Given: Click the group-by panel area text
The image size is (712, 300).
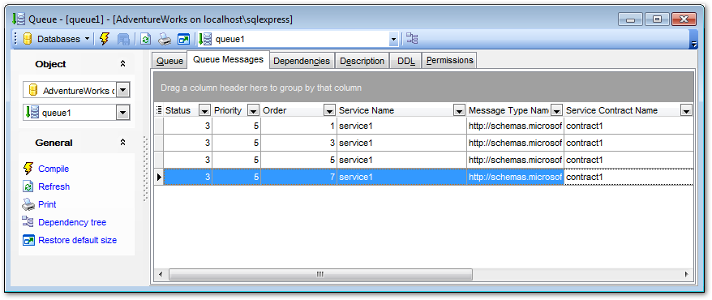Looking at the screenshot, I should (x=261, y=88).
